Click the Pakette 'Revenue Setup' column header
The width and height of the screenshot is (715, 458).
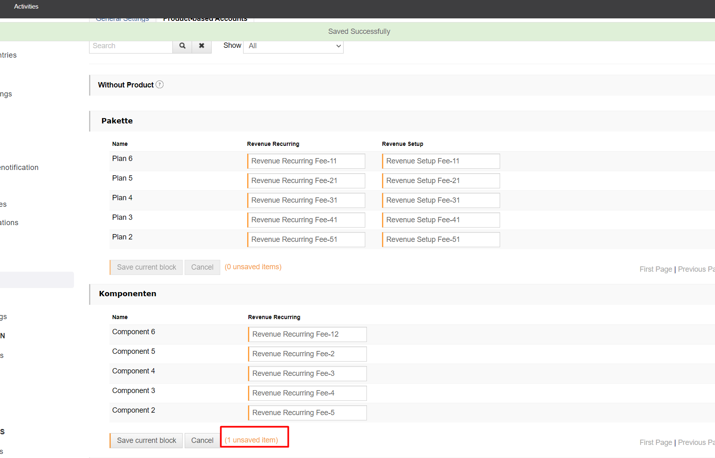coord(402,144)
